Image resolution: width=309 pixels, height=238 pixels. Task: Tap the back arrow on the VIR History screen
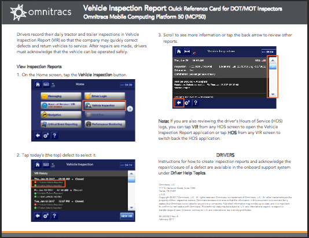click(38, 216)
